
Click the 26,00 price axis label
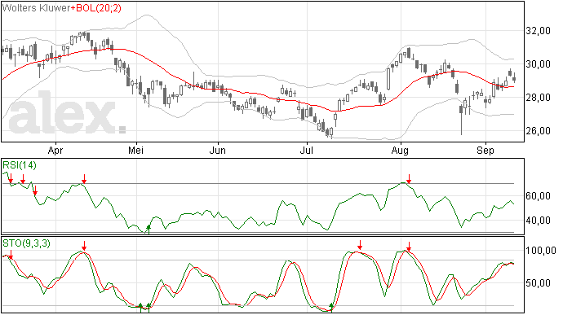click(x=538, y=131)
